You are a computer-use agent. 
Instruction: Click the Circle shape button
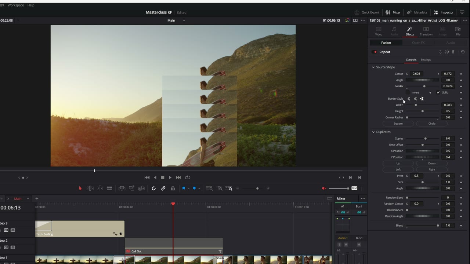(x=432, y=124)
